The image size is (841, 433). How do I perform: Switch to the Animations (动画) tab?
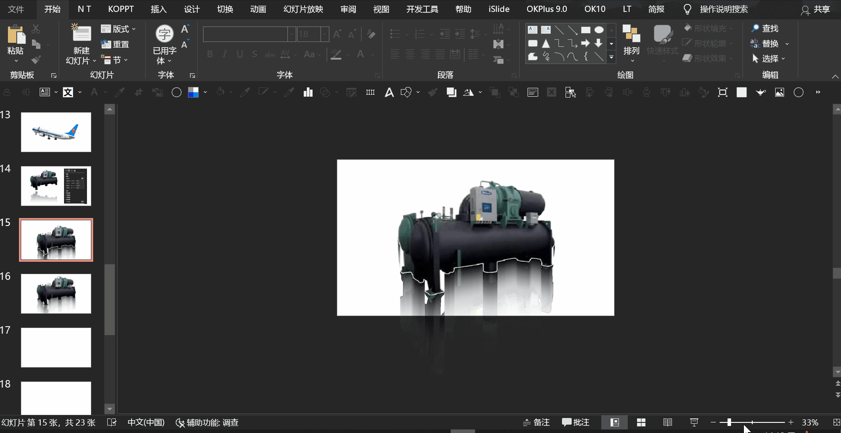pos(258,9)
